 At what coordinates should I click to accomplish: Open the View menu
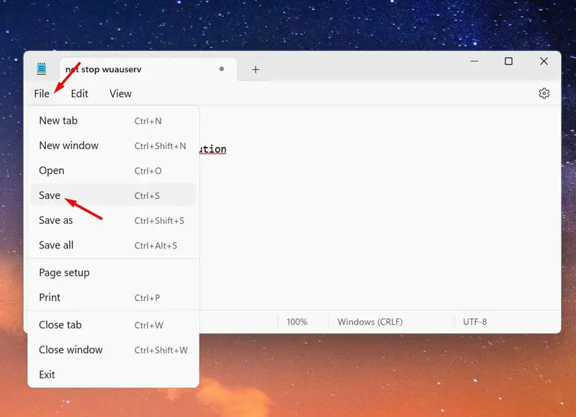120,94
